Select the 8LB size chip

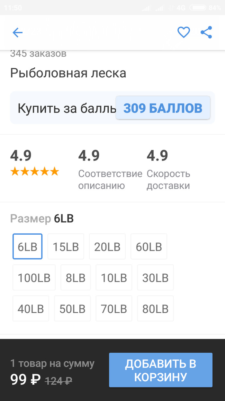(76, 278)
